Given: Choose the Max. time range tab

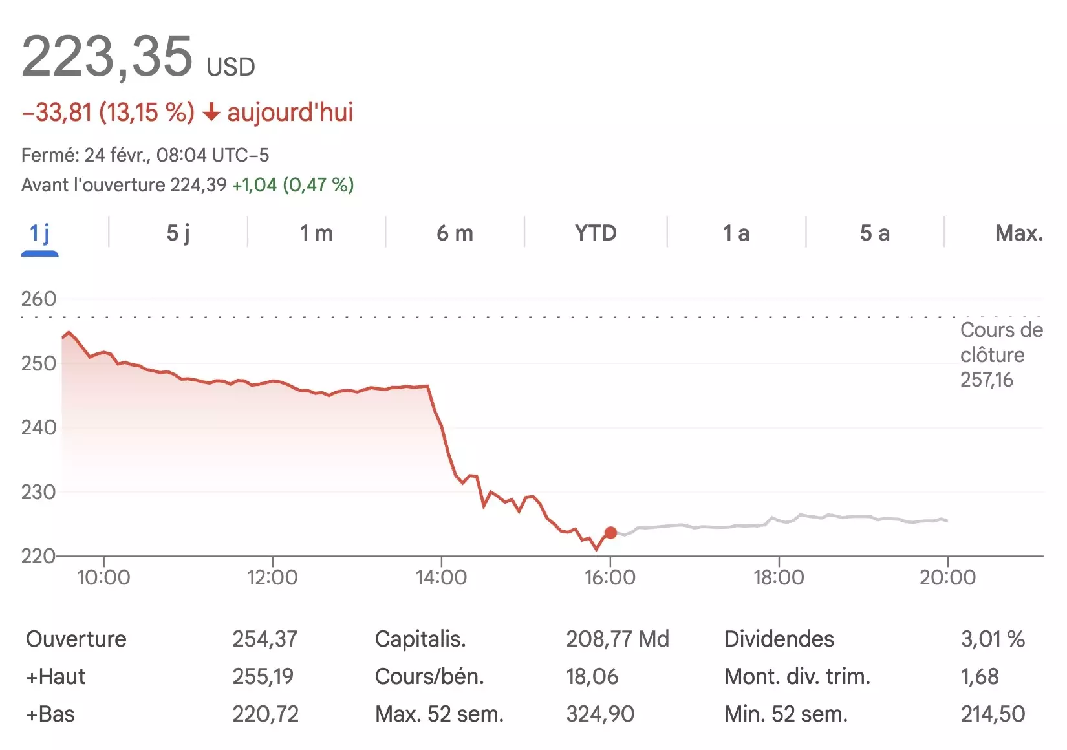Looking at the screenshot, I should (1018, 233).
